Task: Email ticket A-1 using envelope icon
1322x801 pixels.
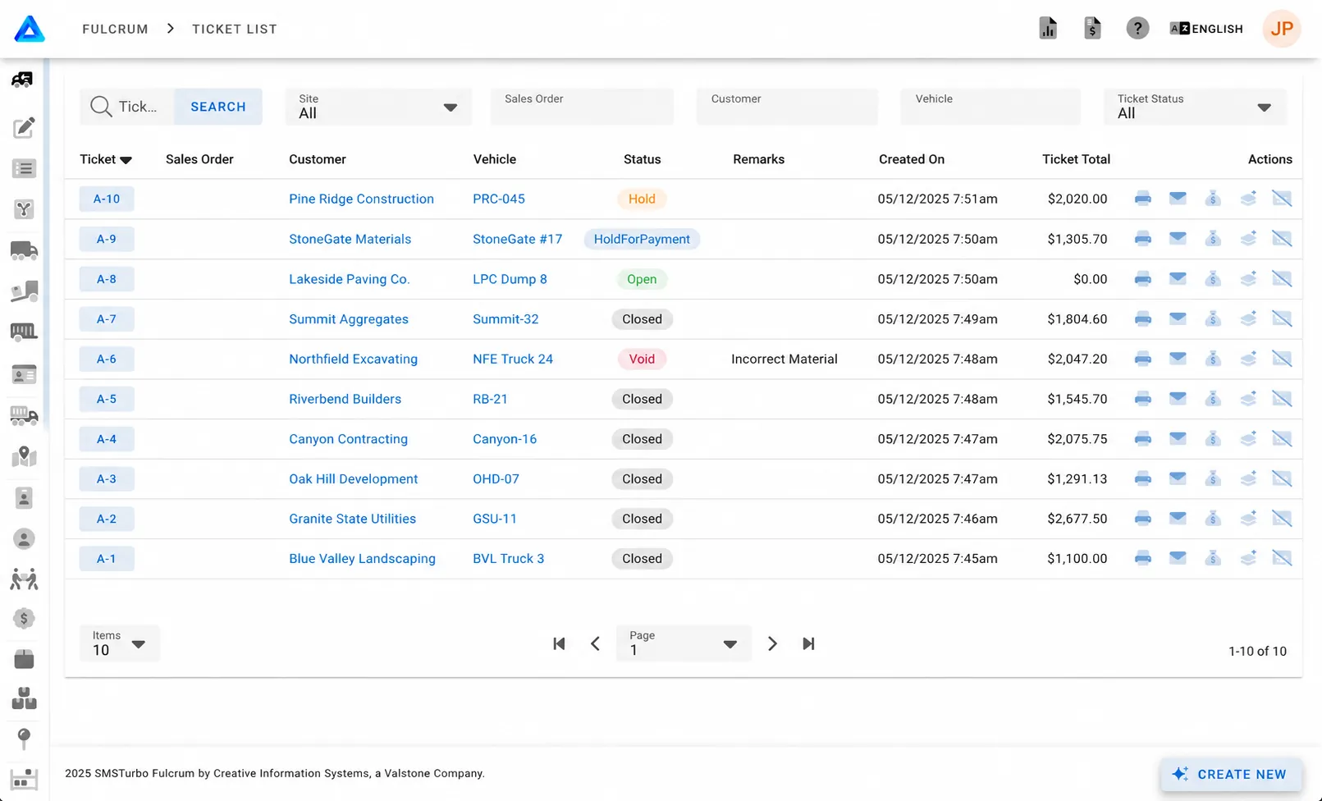Action: tap(1178, 558)
